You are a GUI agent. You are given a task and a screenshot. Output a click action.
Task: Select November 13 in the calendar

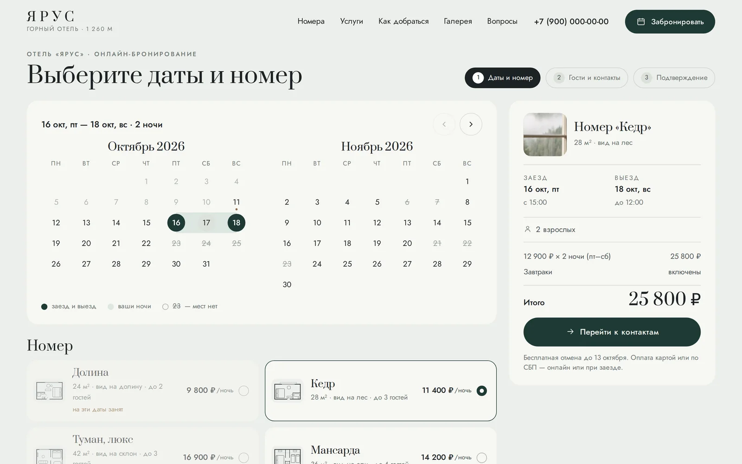coord(407,223)
